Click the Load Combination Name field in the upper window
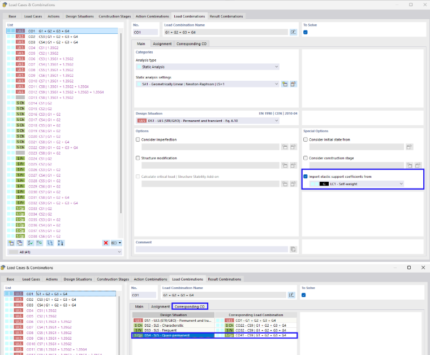This screenshot has width=430, height=355. click(226, 32)
